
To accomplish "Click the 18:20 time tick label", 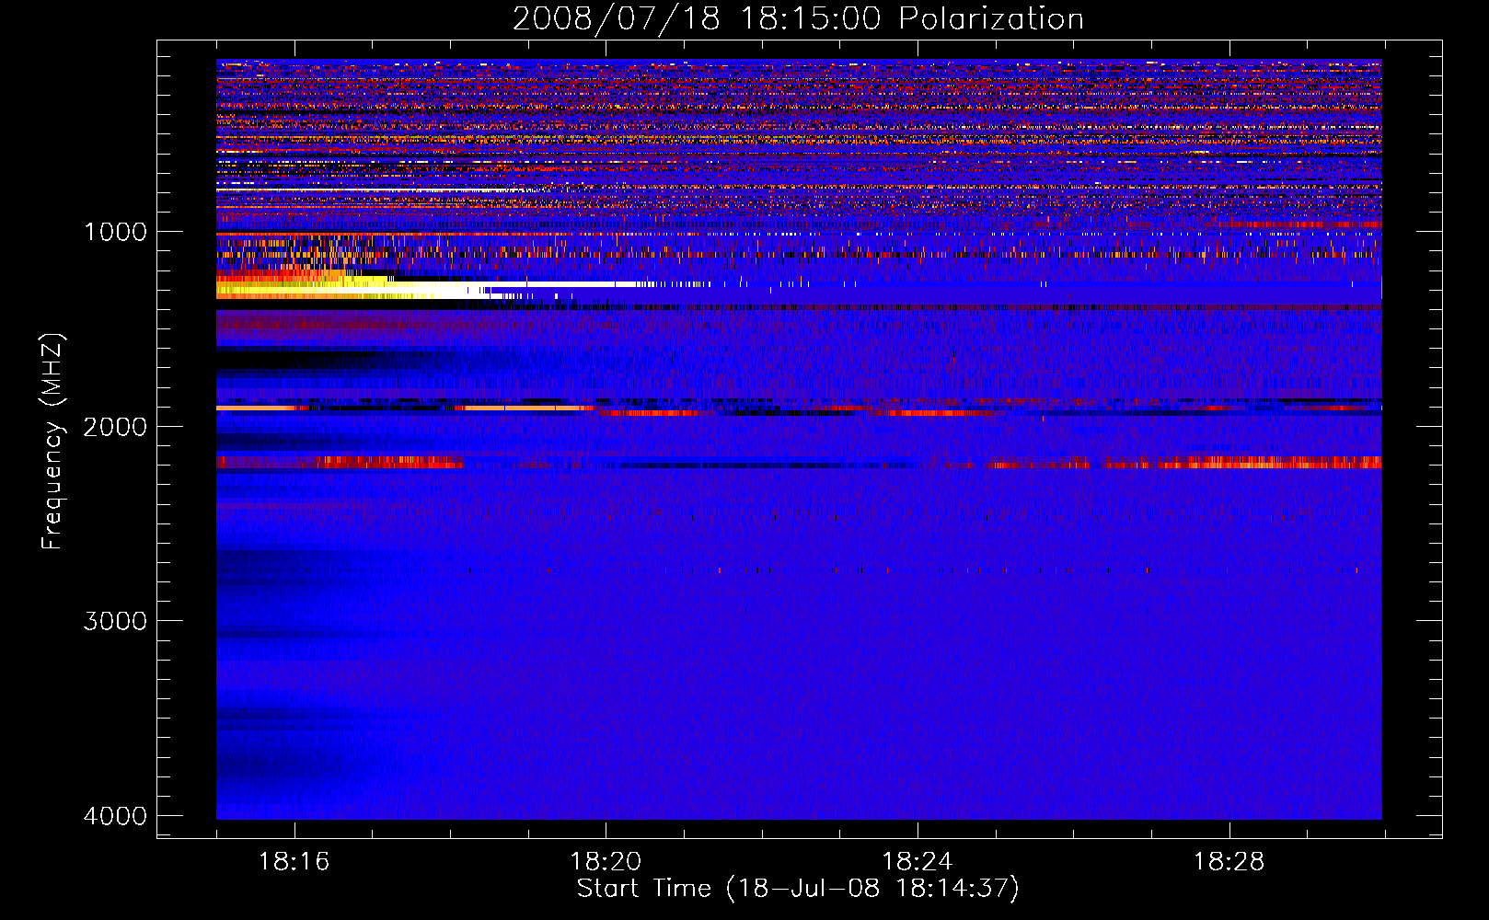I will click(606, 861).
